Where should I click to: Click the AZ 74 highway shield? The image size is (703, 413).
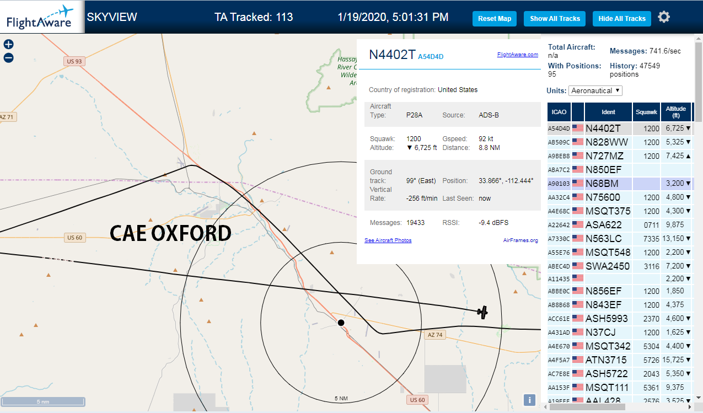pos(435,335)
